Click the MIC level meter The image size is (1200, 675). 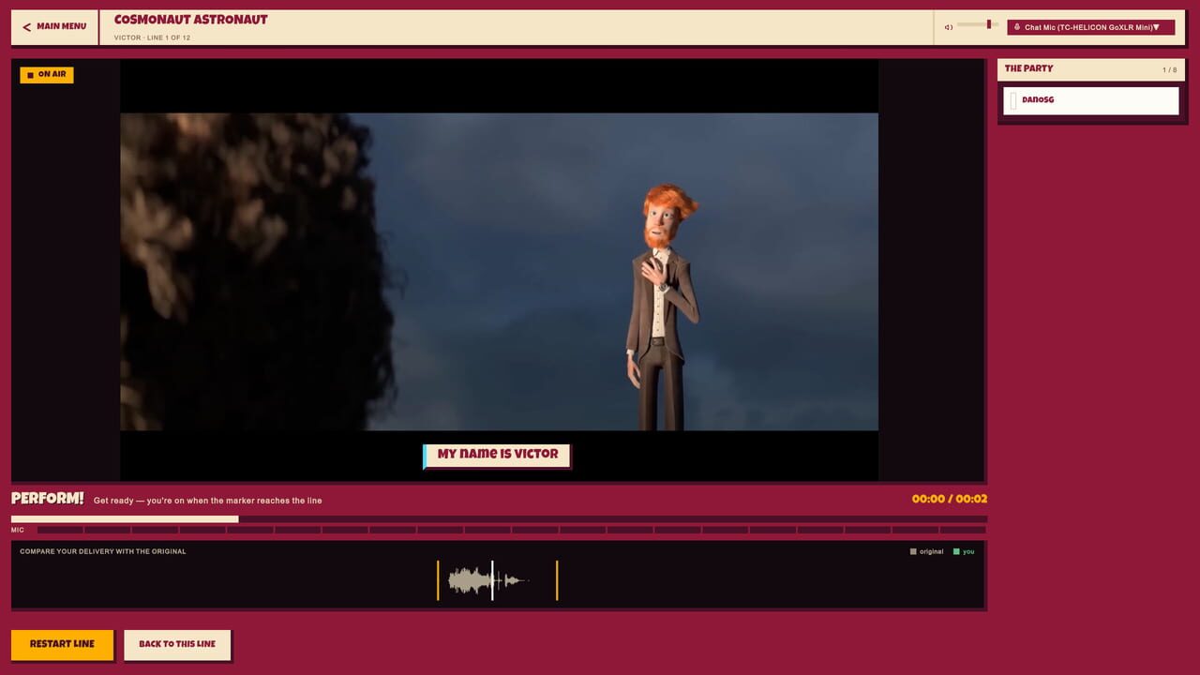(x=511, y=531)
